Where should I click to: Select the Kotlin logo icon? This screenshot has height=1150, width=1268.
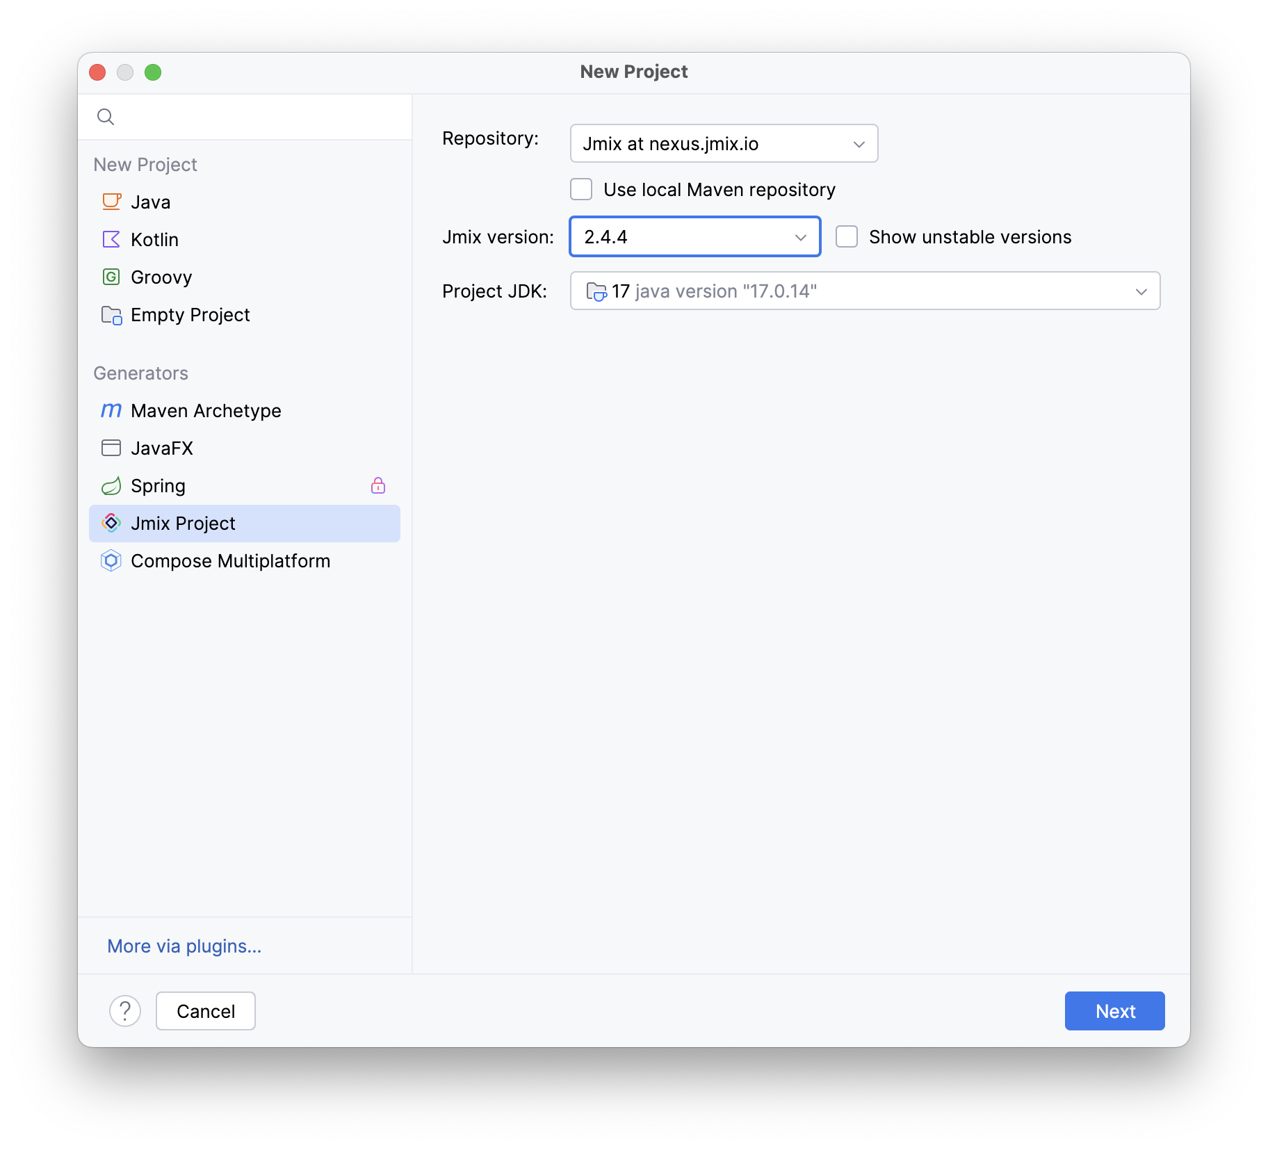(111, 239)
